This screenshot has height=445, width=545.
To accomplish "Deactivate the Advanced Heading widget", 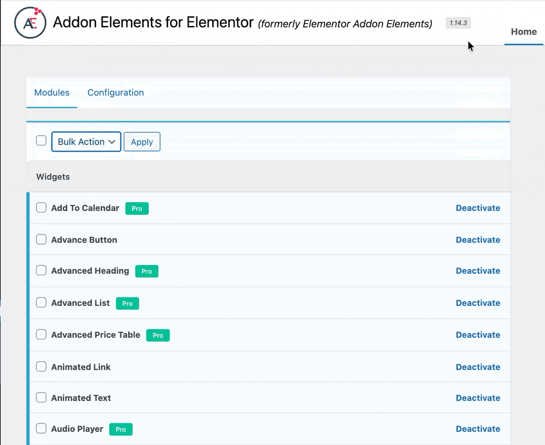I will (x=478, y=271).
